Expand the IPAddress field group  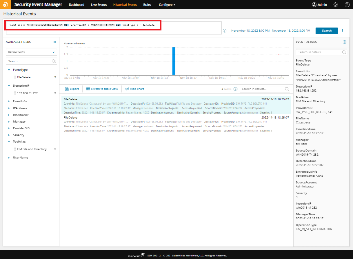pyautogui.click(x=9, y=108)
